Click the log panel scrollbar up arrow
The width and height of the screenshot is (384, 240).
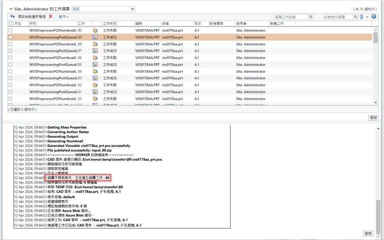point(378,129)
